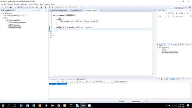Select StaticBlock.java in Package Explorer
Viewport: 192px width, 108px height.
pos(15,27)
